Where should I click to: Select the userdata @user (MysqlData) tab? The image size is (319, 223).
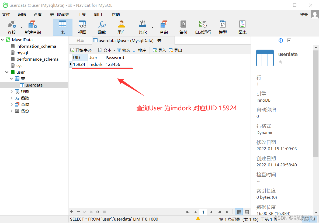coord(133,40)
